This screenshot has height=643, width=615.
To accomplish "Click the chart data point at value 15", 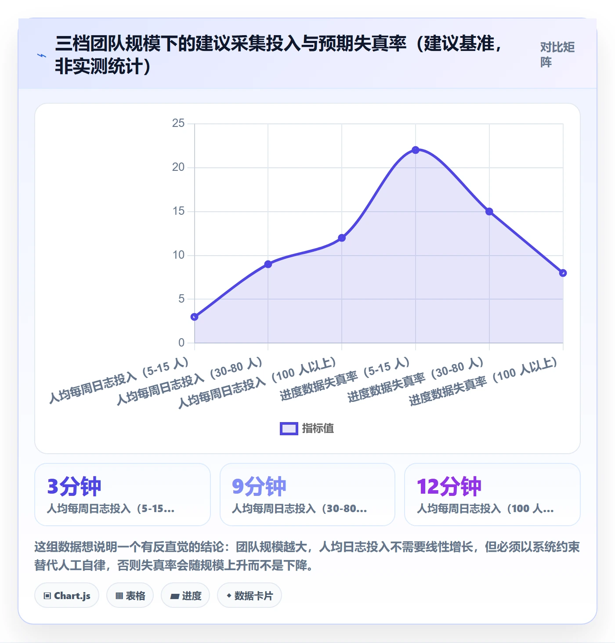I will (489, 211).
